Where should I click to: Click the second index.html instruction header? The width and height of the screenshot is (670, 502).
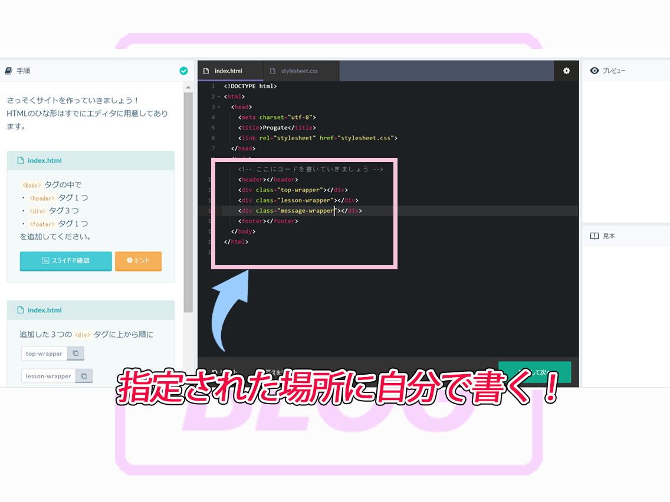[x=91, y=311]
